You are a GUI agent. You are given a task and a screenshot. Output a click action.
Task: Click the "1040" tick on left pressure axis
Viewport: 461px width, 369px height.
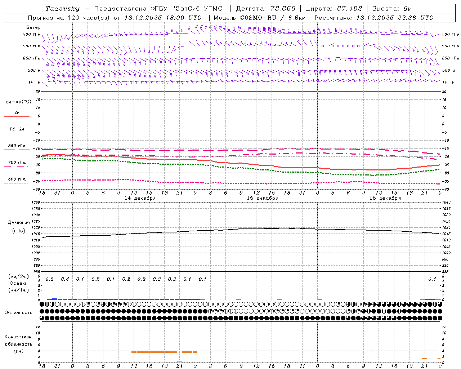[x=36, y=202]
